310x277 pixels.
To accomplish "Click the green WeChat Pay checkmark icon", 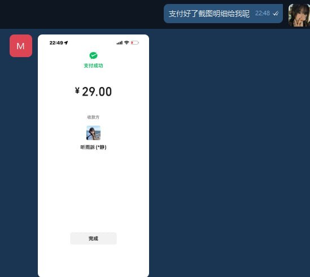I will 93,55.
